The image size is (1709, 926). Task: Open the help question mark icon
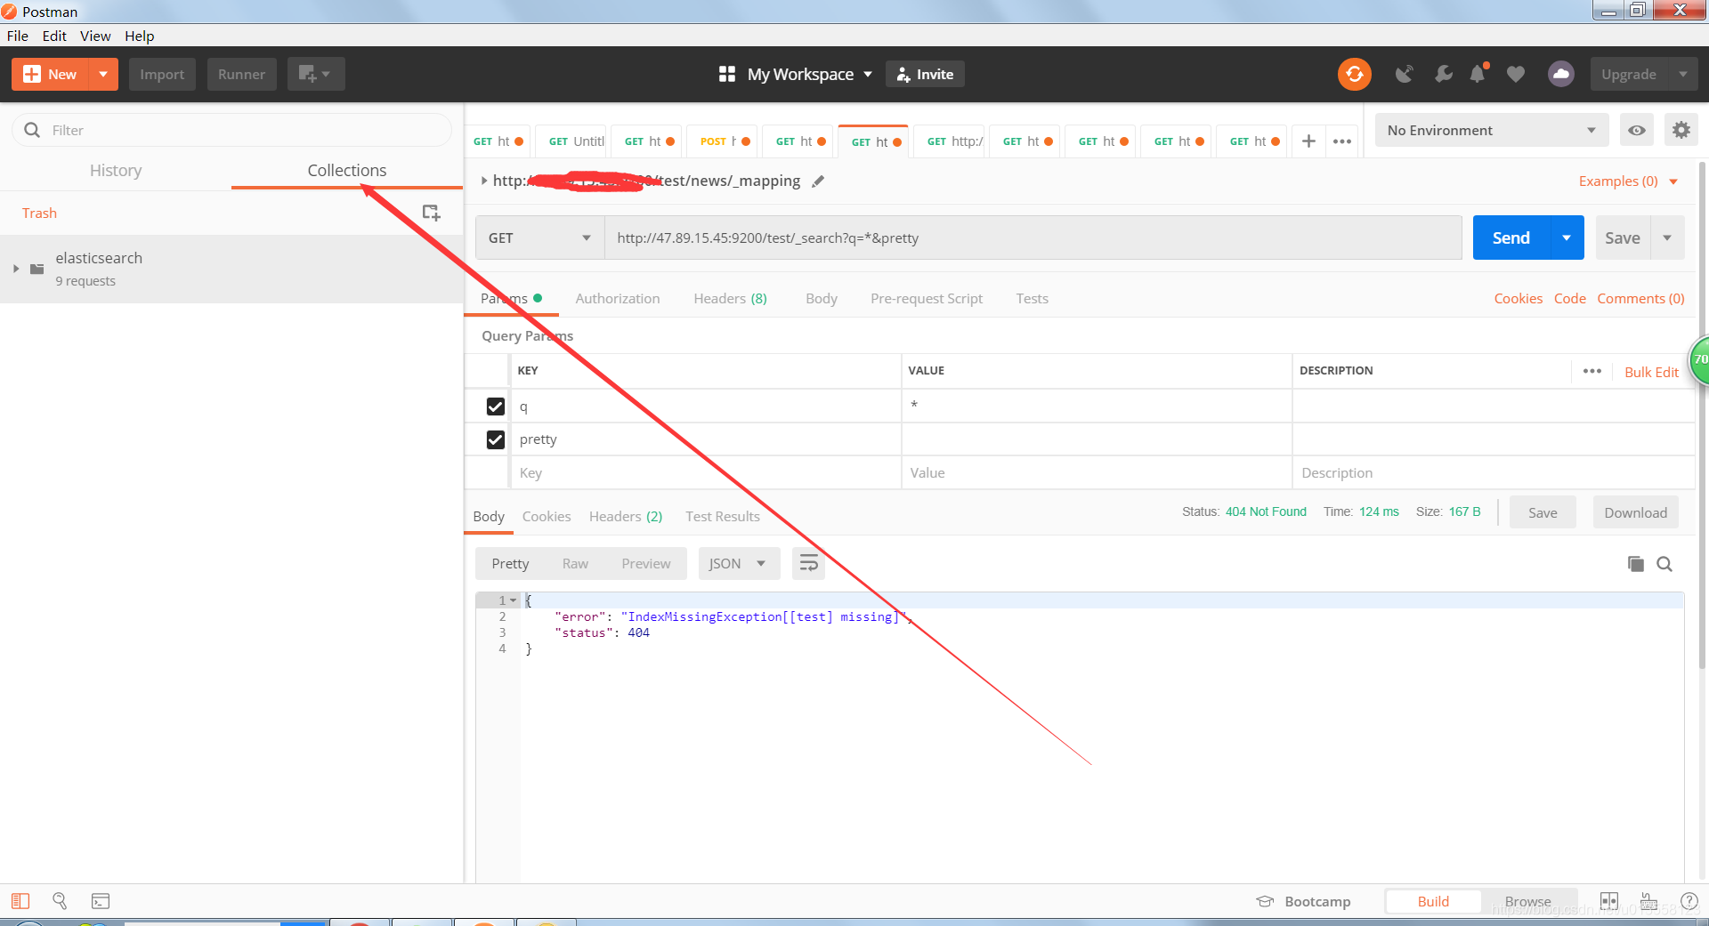pyautogui.click(x=1689, y=901)
